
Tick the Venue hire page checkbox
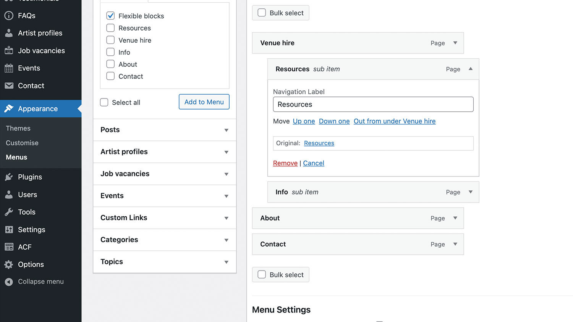pyautogui.click(x=110, y=40)
